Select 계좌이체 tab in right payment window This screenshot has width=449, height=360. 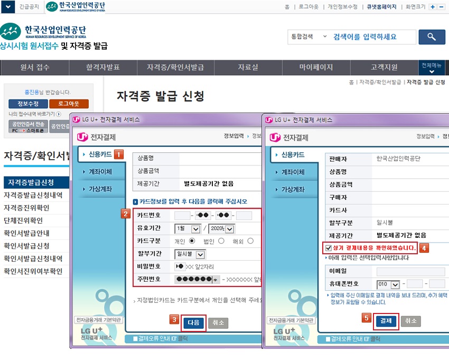coord(293,172)
